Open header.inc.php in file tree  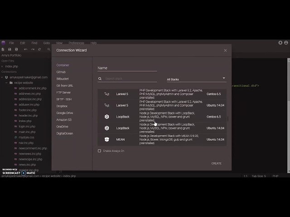point(28,116)
